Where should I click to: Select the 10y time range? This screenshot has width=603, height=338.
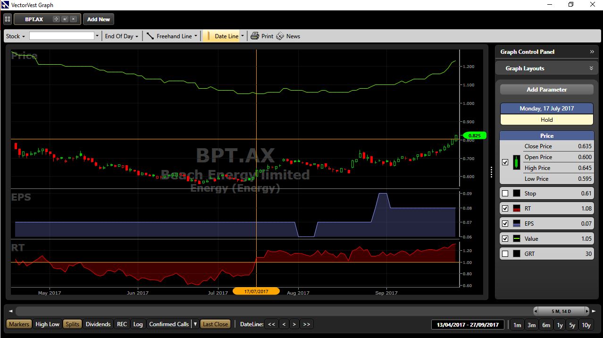[586, 325]
